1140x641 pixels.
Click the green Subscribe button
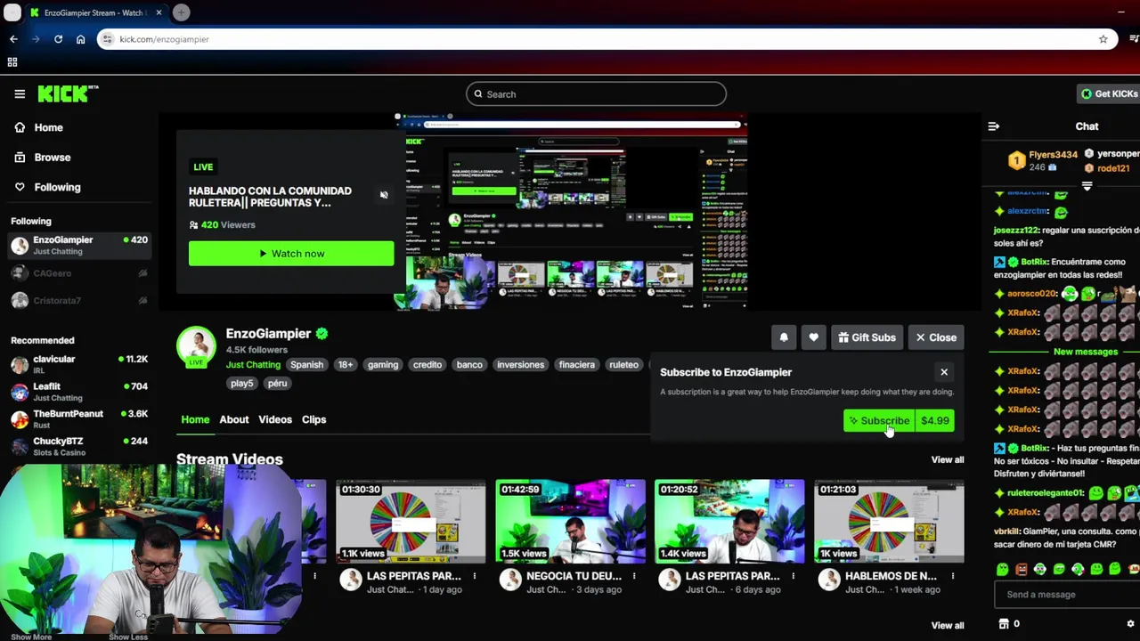point(879,421)
